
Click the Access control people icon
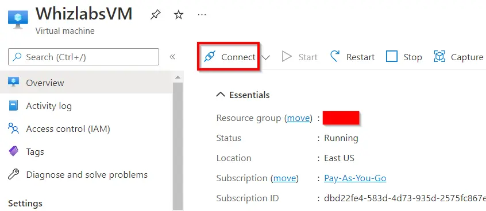[13, 128]
